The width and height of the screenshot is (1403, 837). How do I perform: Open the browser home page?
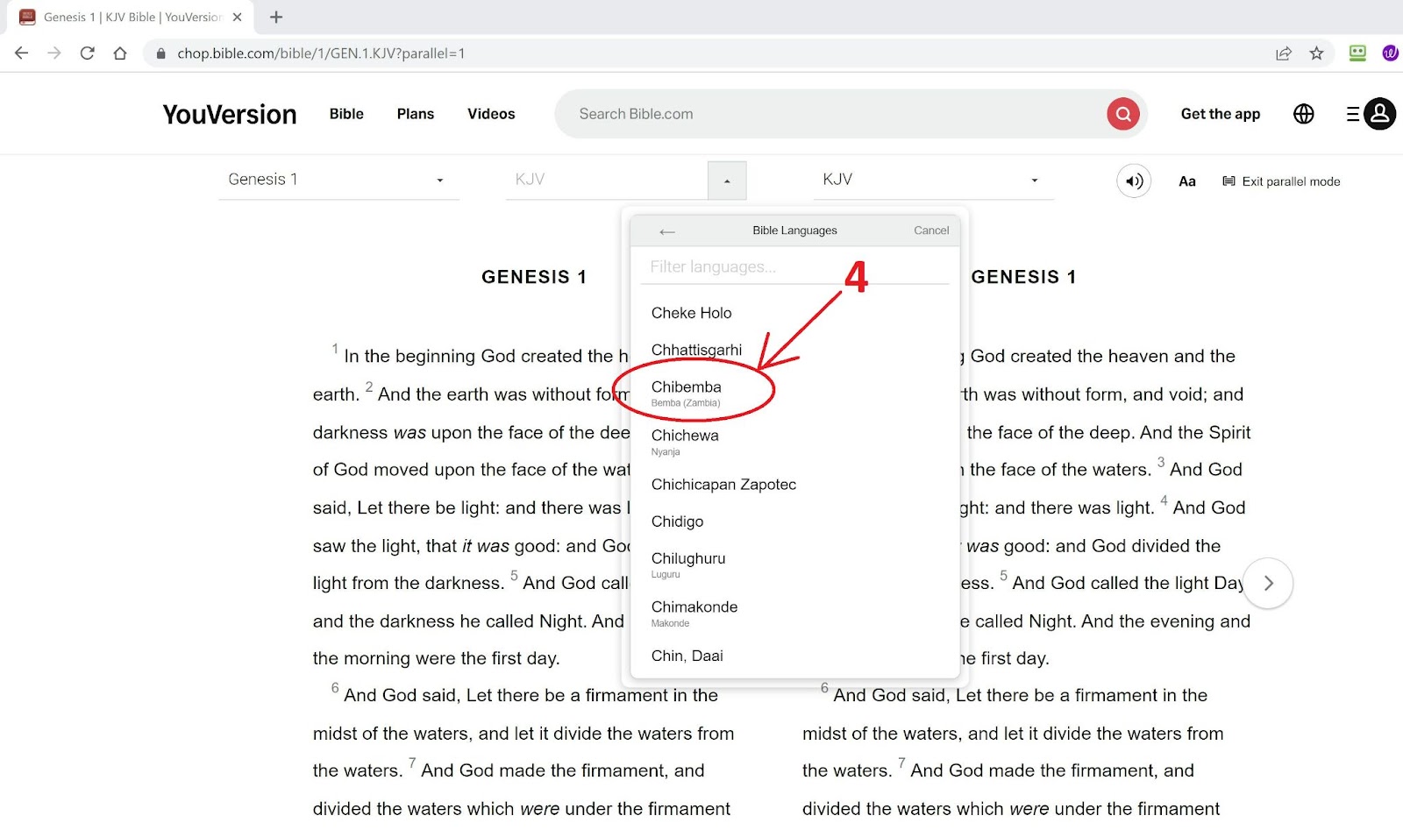[120, 53]
